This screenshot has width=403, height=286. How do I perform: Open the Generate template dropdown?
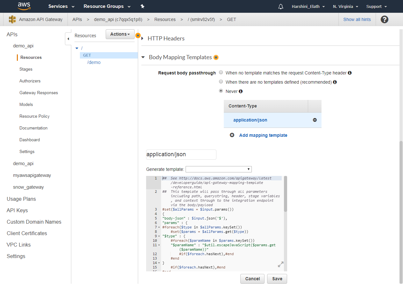coord(218,169)
